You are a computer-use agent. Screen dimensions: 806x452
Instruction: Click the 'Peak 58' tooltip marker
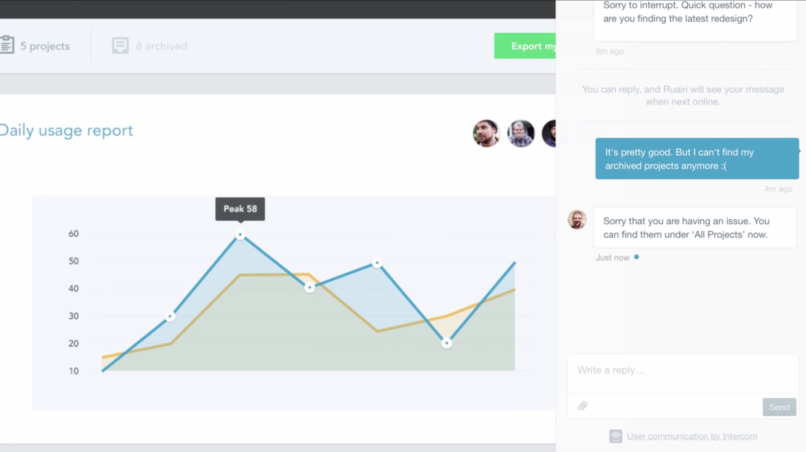[x=240, y=208]
